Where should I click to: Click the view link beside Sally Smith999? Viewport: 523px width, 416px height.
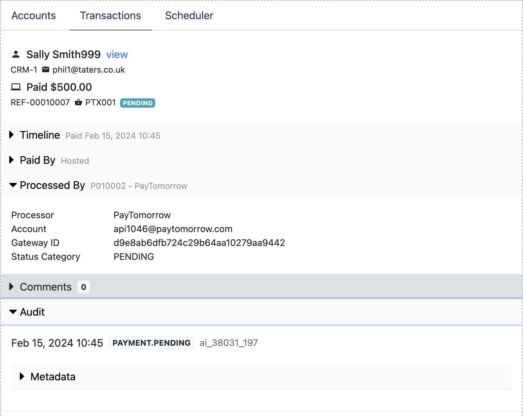(x=117, y=54)
